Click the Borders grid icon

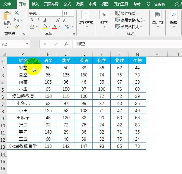pos(32,27)
